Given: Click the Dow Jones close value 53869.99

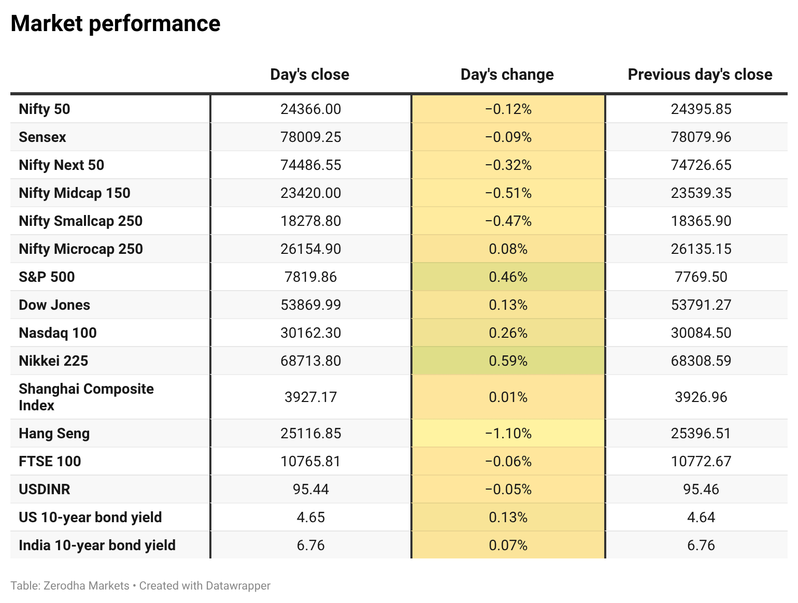Looking at the screenshot, I should pos(311,305).
